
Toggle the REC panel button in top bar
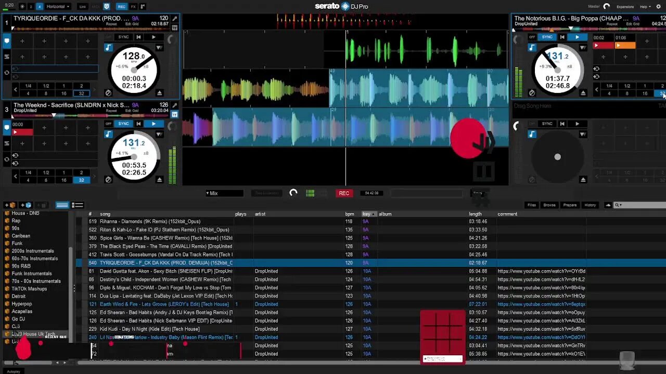[121, 7]
